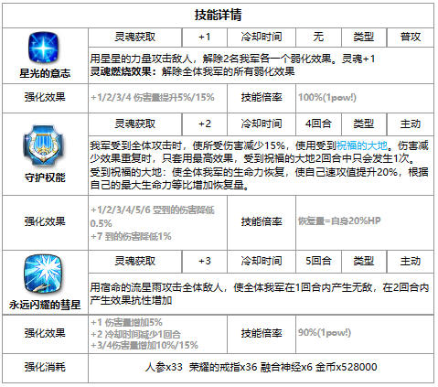
Task: Click the 星光的意志 skill icon
Action: click(x=44, y=48)
